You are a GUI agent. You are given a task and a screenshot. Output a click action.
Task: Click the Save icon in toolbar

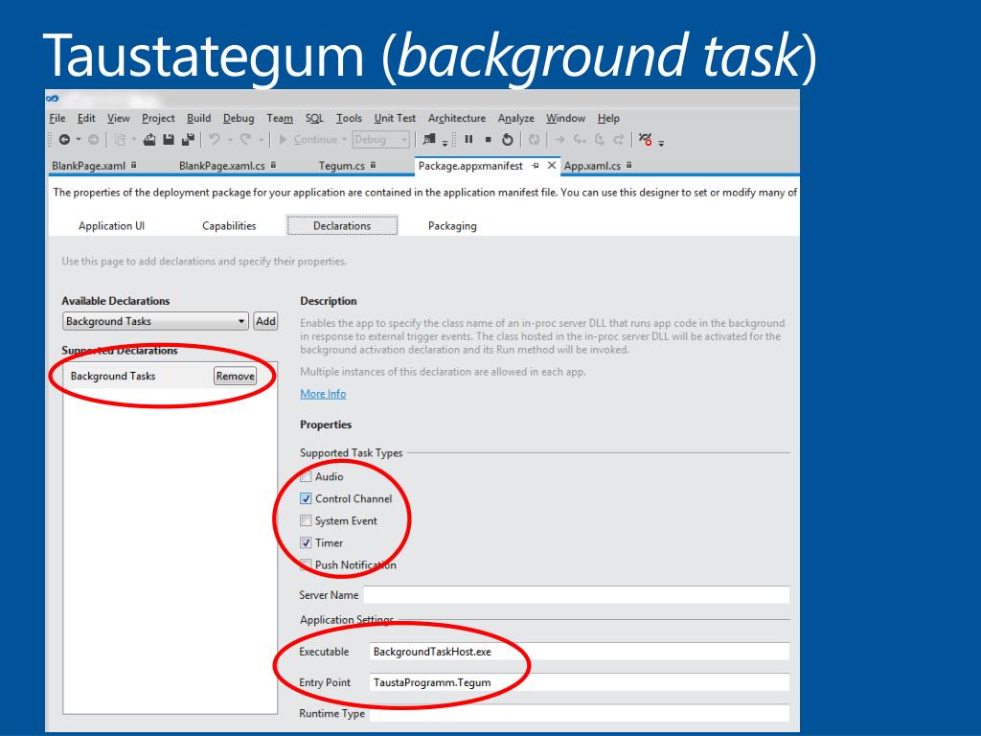(169, 140)
